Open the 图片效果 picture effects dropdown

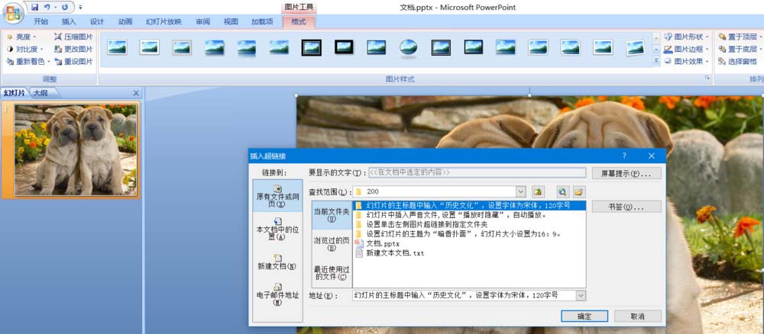pyautogui.click(x=686, y=62)
